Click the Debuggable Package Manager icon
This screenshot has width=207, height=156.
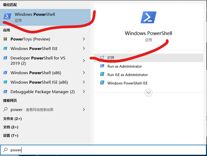click(5, 92)
